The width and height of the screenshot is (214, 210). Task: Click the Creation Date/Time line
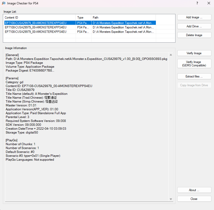click(x=36, y=129)
